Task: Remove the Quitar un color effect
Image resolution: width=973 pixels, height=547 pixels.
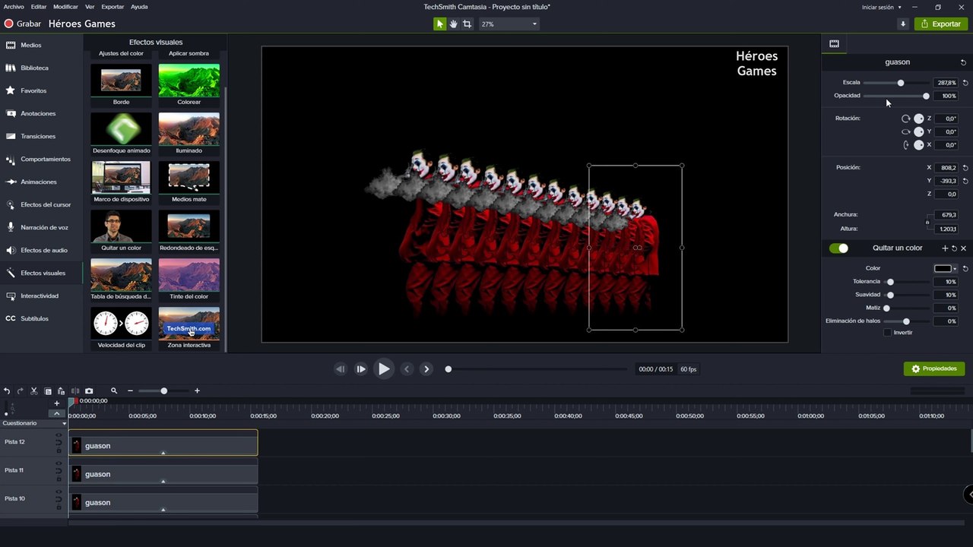Action: [x=964, y=248]
